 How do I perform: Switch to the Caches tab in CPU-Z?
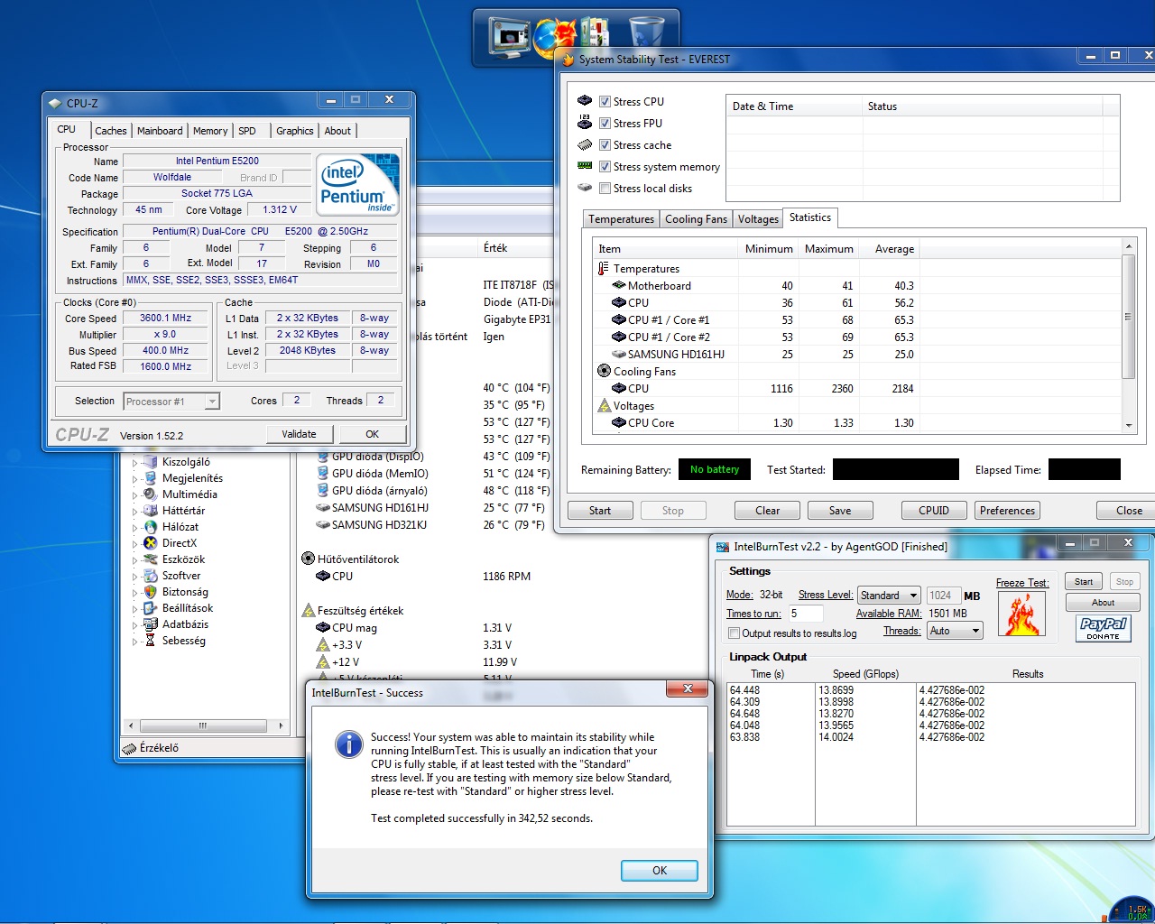(x=111, y=131)
